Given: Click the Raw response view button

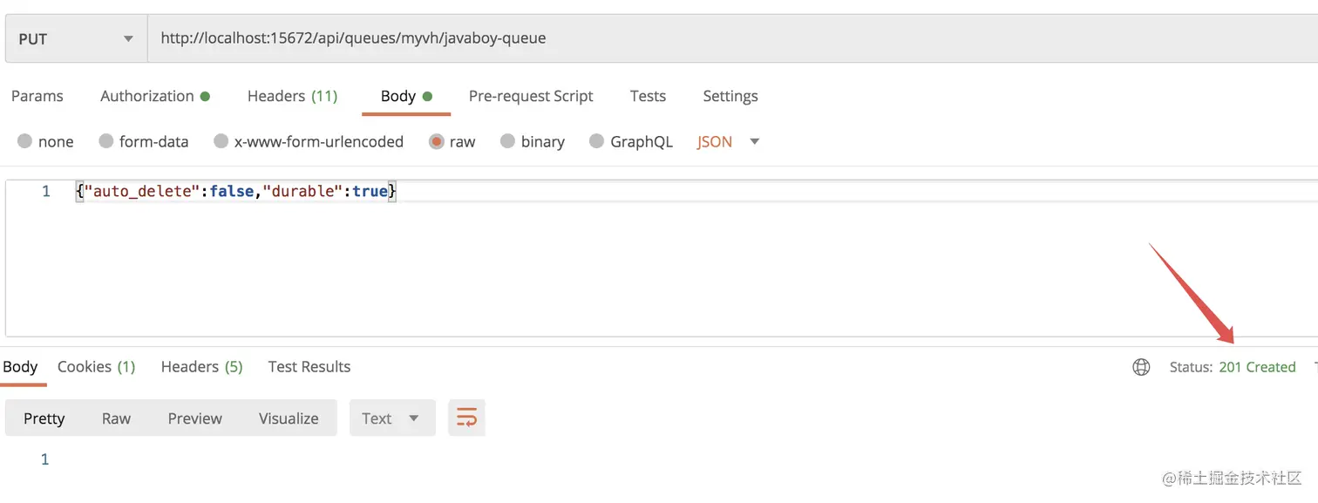Looking at the screenshot, I should (x=116, y=418).
